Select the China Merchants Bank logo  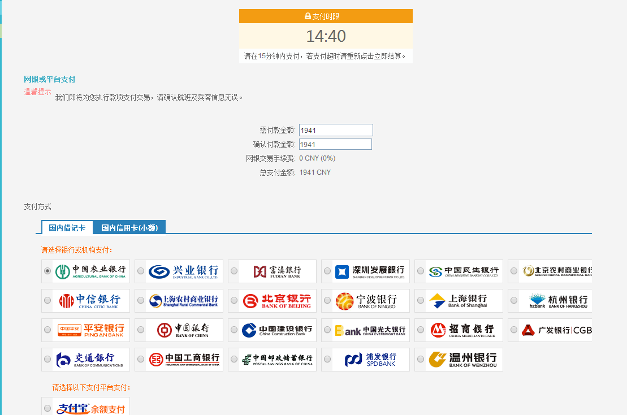(x=464, y=330)
